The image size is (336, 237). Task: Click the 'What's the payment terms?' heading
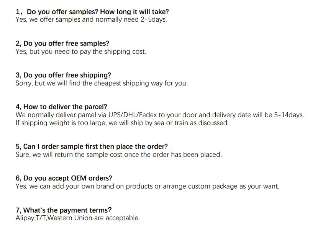pyautogui.click(x=64, y=210)
